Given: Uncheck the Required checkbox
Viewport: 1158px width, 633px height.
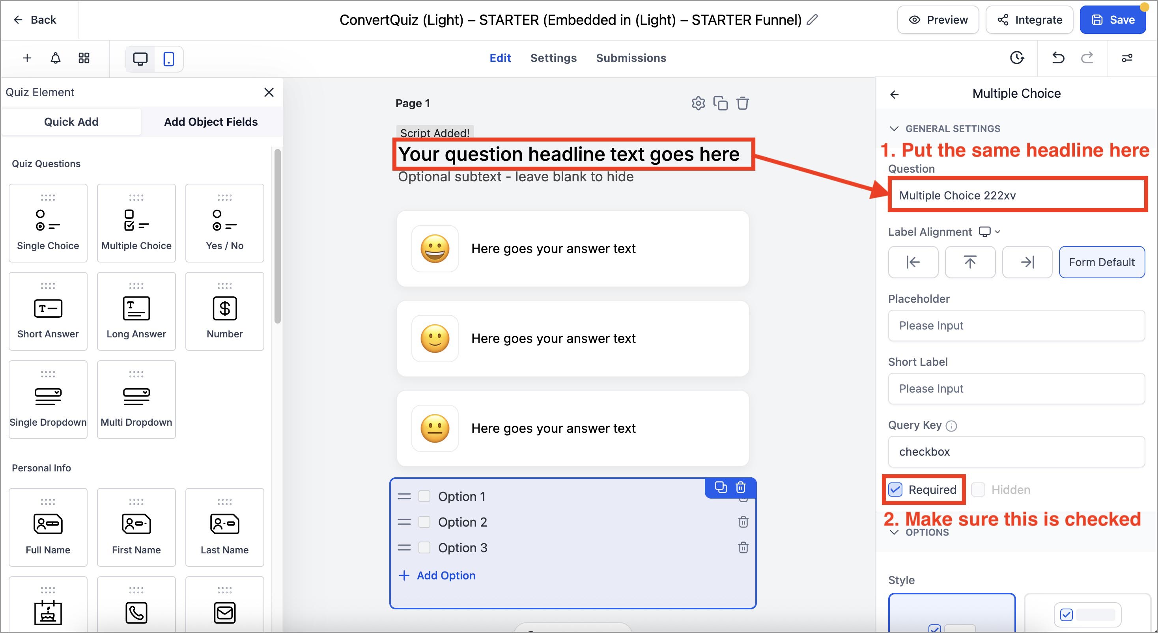Looking at the screenshot, I should click(x=895, y=489).
